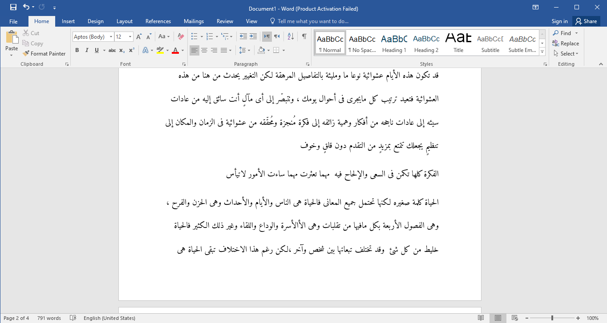This screenshot has height=323, width=607.
Task: Apply superscript formatting
Action: click(132, 50)
